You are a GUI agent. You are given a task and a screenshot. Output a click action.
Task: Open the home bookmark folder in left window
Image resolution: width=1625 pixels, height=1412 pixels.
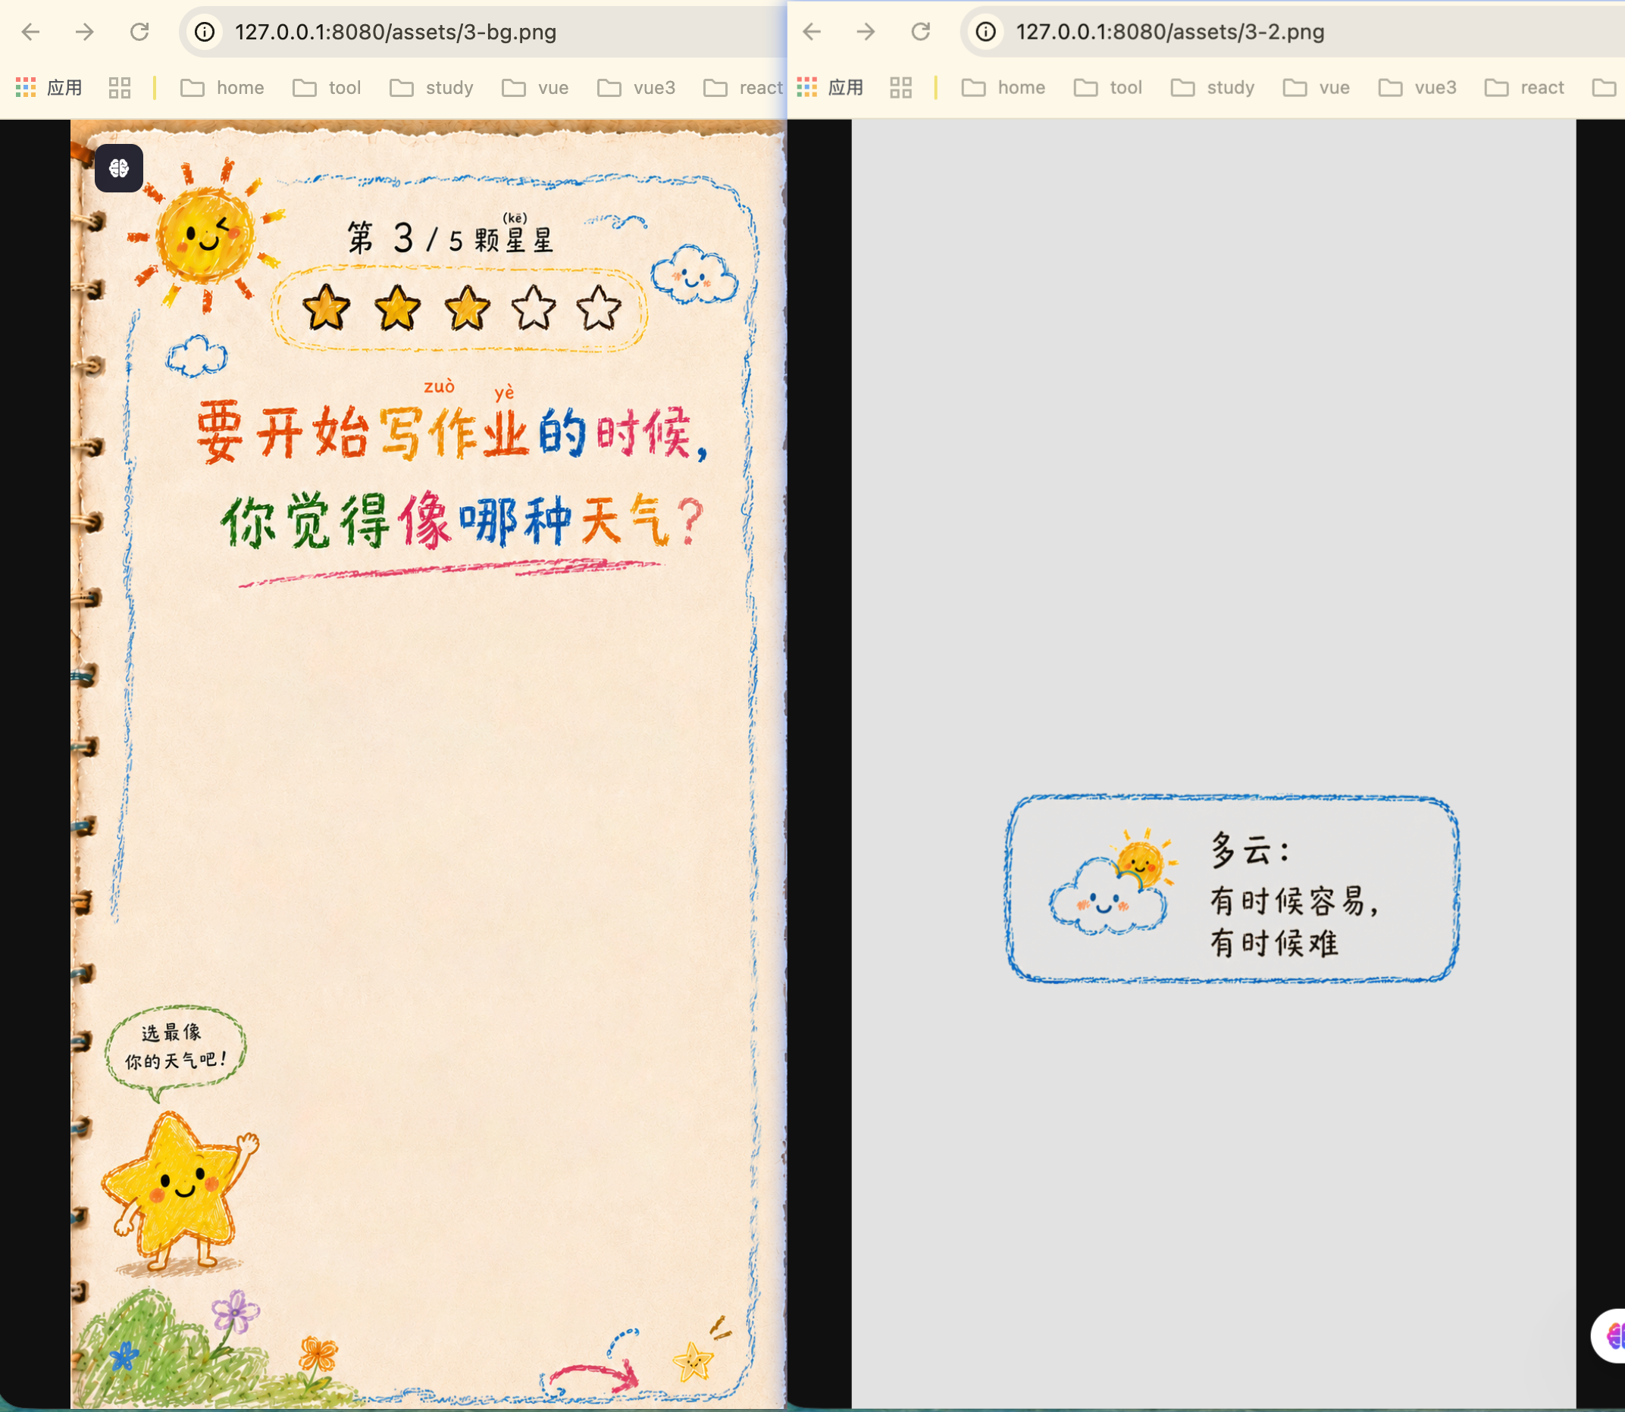(222, 87)
